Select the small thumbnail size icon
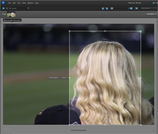The height and width of the screenshot is (134, 158). (112, 8)
